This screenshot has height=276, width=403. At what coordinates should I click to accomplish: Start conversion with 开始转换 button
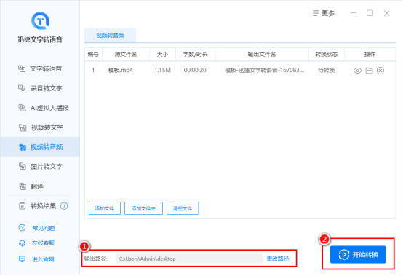click(x=358, y=255)
